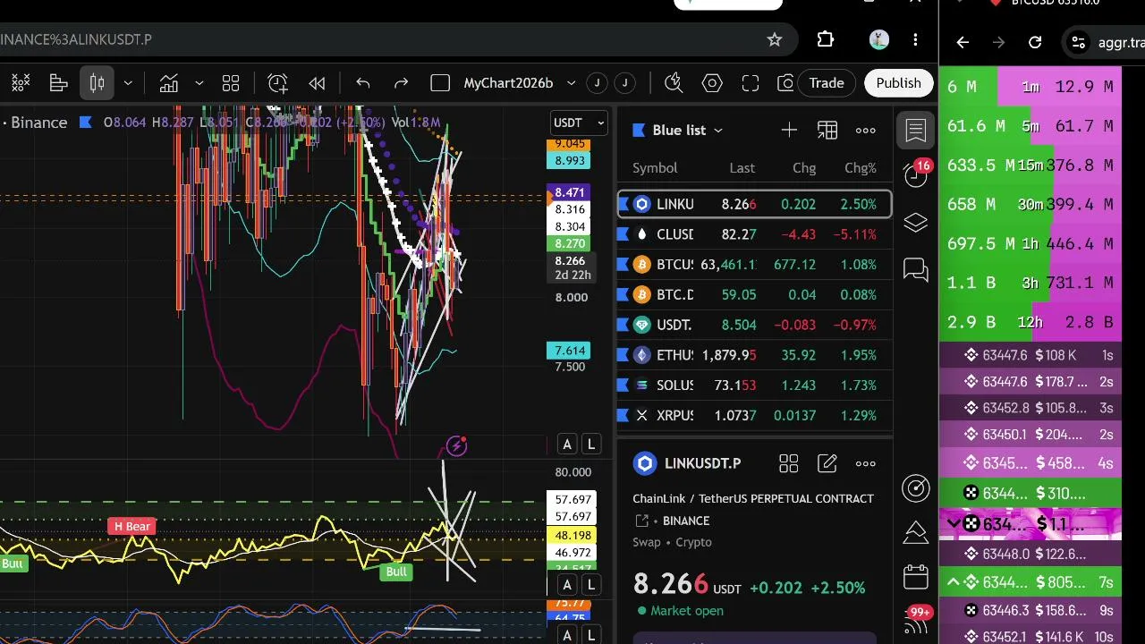Toggle the blue flag on the LINKU row

point(623,205)
